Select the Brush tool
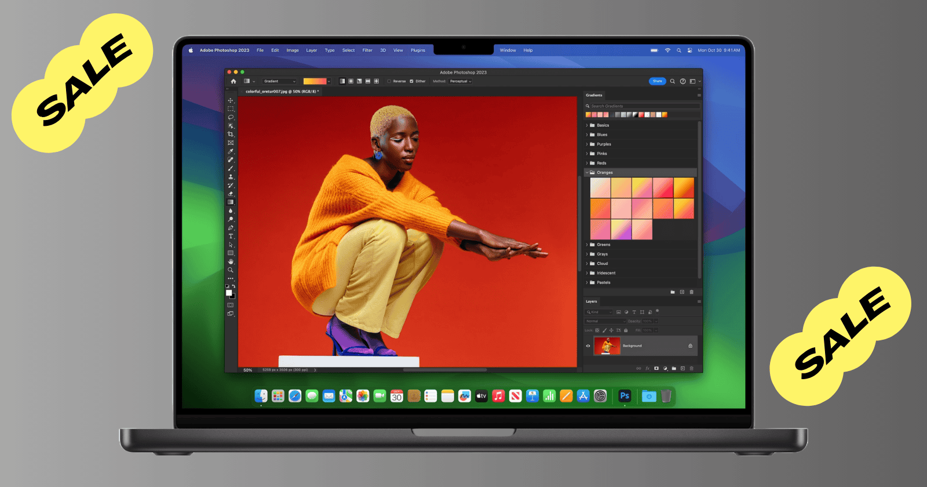This screenshot has width=927, height=487. pos(231,168)
